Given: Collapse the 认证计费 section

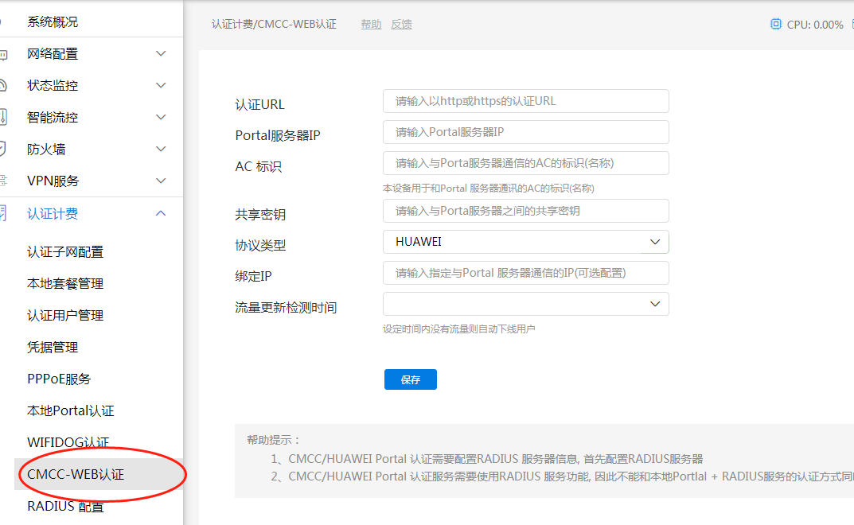Looking at the screenshot, I should (161, 213).
